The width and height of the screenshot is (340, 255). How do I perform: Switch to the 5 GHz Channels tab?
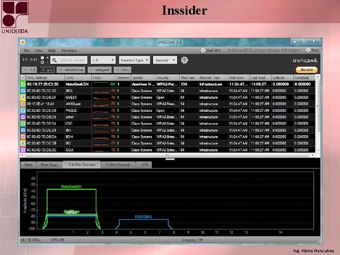(x=118, y=165)
